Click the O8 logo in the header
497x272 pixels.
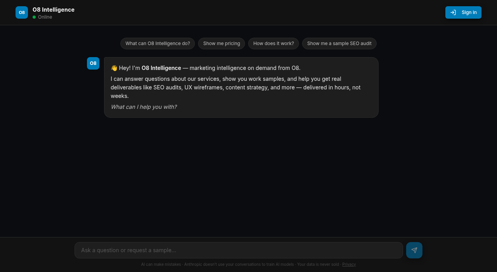click(x=22, y=12)
